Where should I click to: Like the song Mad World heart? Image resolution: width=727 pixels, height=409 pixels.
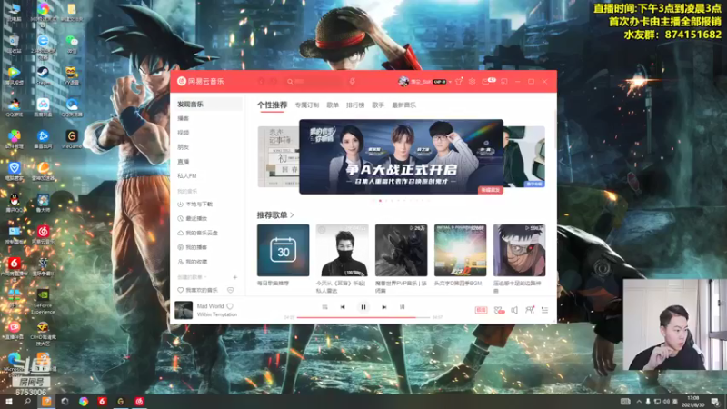click(x=230, y=306)
